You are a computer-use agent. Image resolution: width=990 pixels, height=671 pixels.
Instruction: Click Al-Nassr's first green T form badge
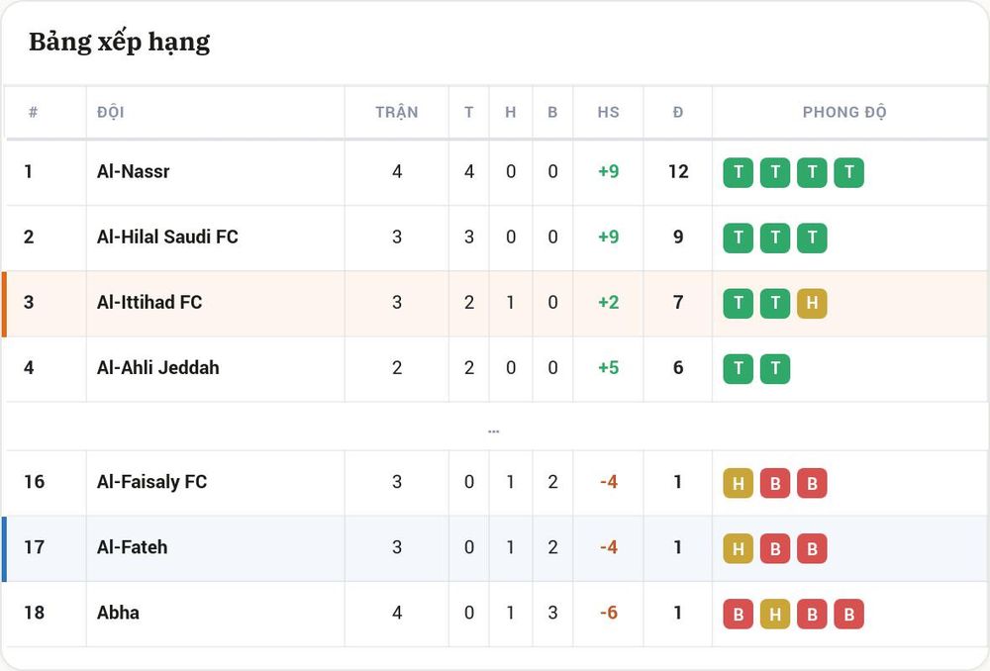click(x=739, y=172)
